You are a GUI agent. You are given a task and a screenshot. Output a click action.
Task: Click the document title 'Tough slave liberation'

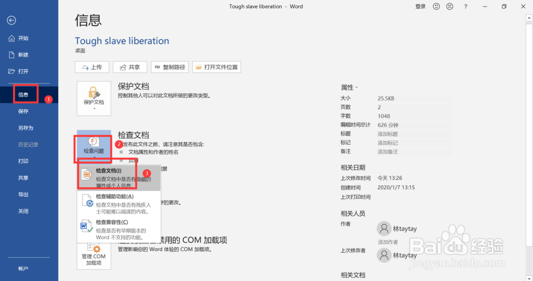[122, 41]
